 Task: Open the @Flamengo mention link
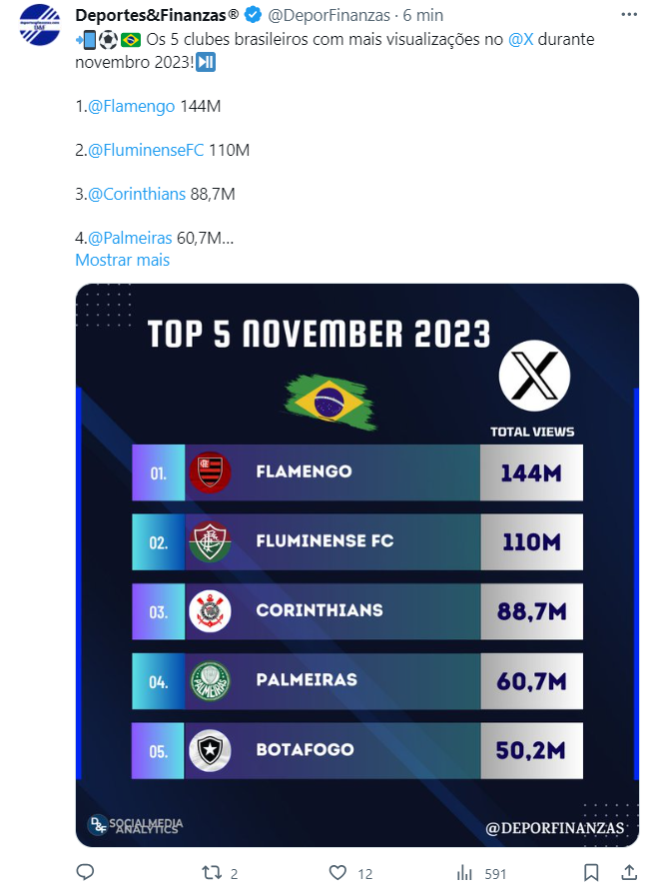tap(131, 107)
